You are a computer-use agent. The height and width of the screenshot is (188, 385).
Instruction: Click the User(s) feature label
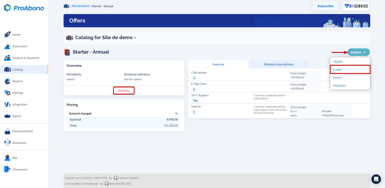pyautogui.click(x=196, y=106)
